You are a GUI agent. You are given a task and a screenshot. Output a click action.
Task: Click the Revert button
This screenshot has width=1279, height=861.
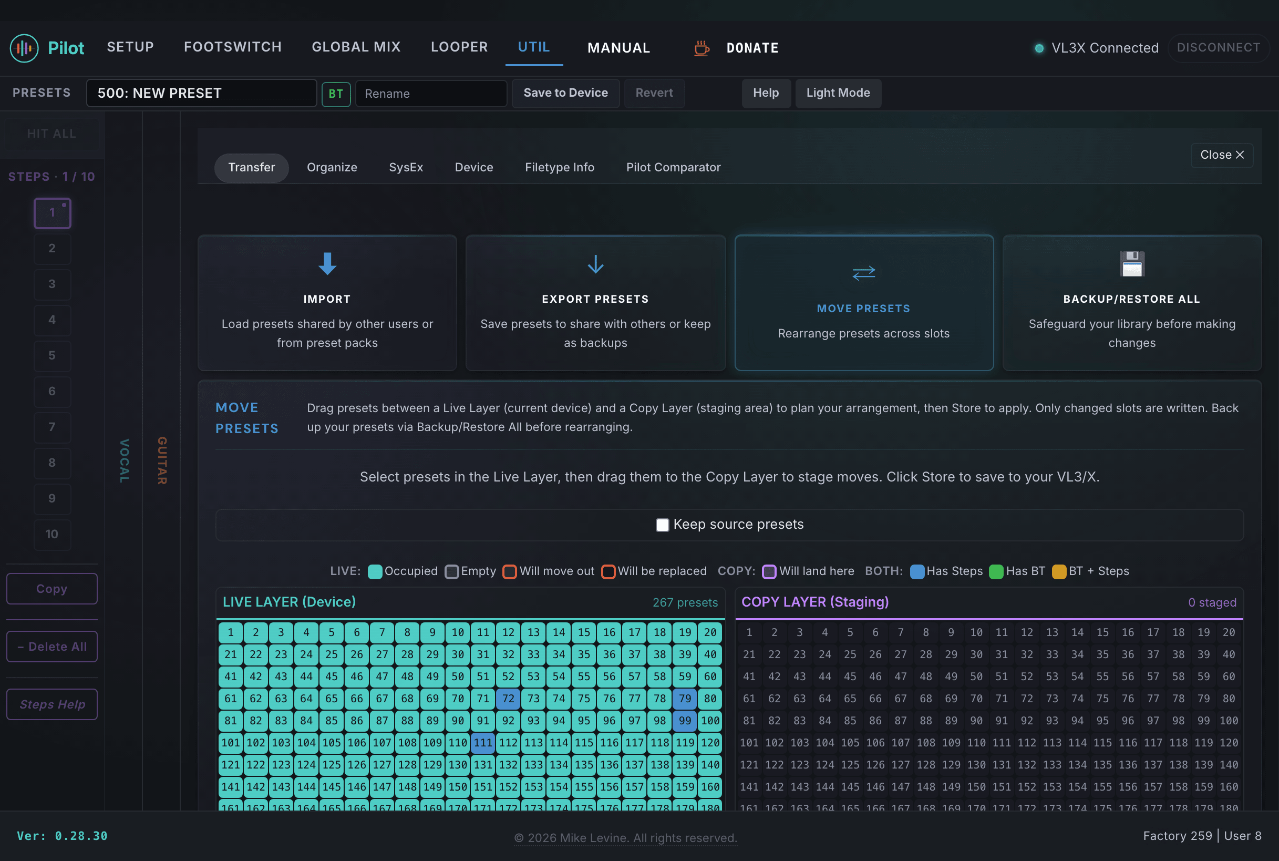pos(654,93)
